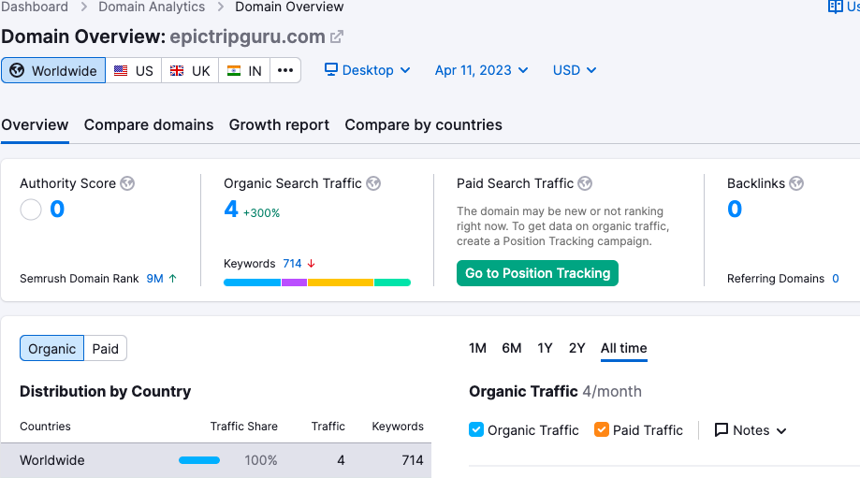Click the external link icon beside epictripguru.com
Image resolution: width=860 pixels, height=478 pixels.
tap(337, 37)
